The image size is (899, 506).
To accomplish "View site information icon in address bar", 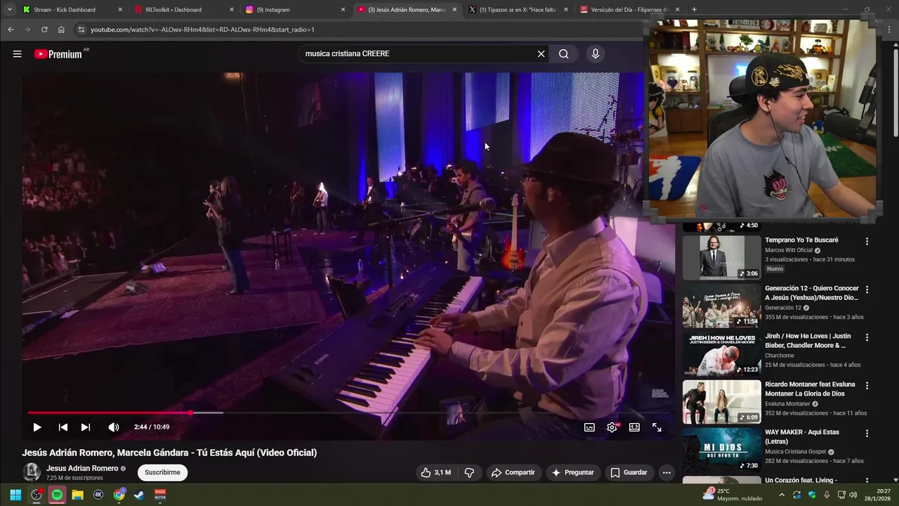I will point(81,30).
